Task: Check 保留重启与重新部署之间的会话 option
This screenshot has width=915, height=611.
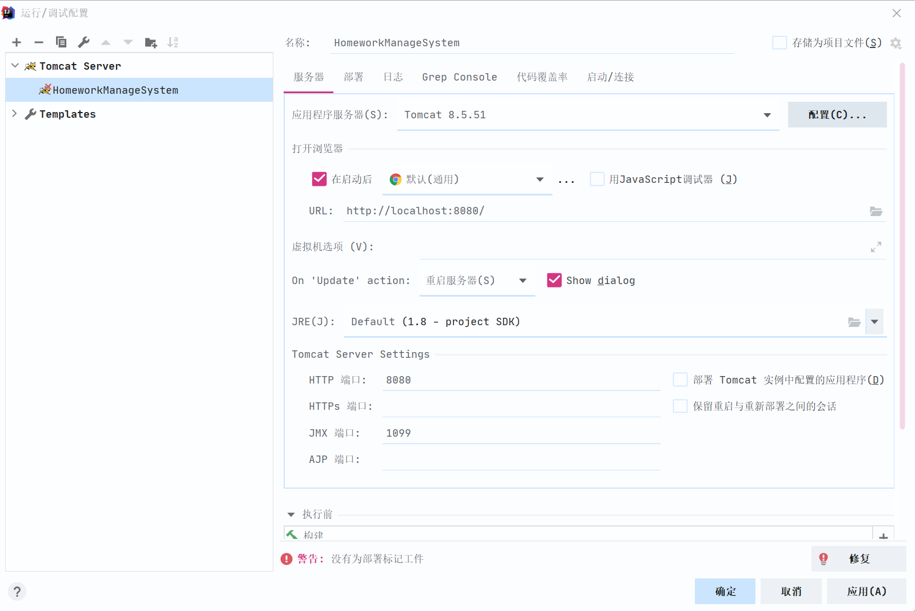Action: pos(680,406)
